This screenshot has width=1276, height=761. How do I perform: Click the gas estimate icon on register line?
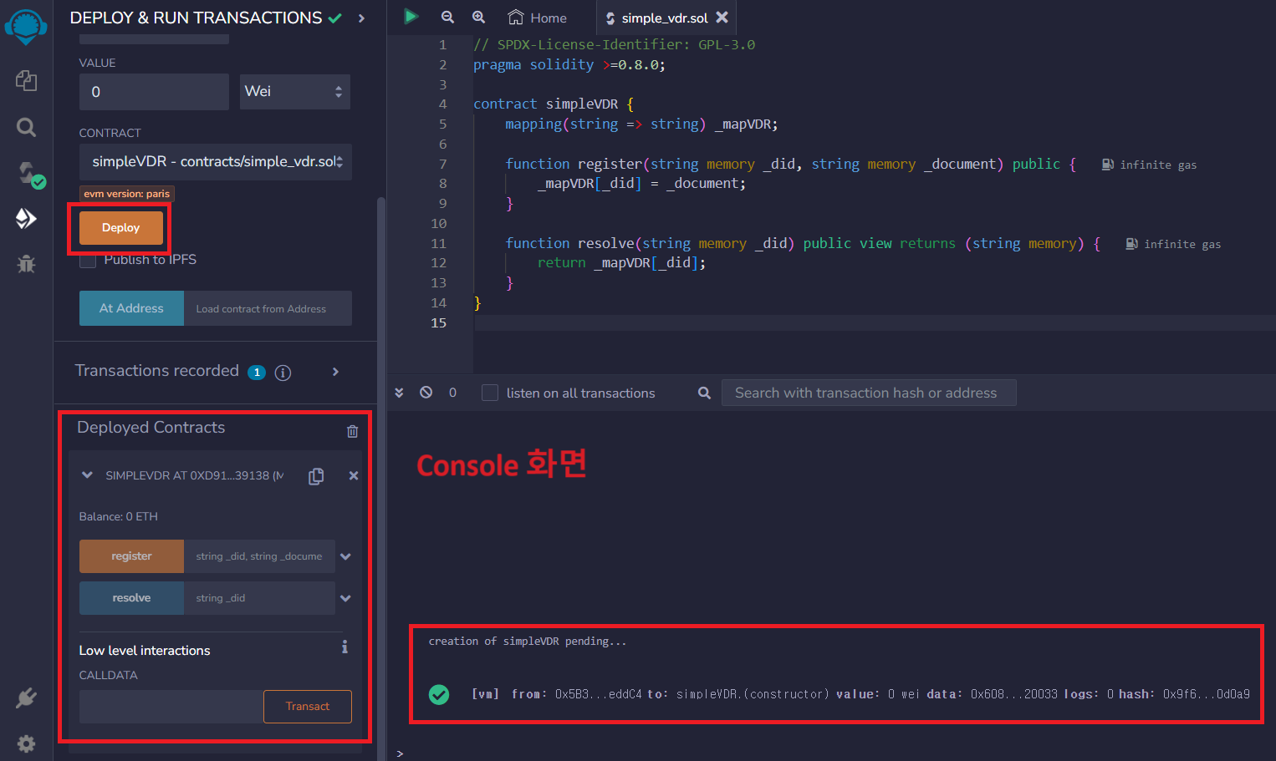pyautogui.click(x=1107, y=165)
